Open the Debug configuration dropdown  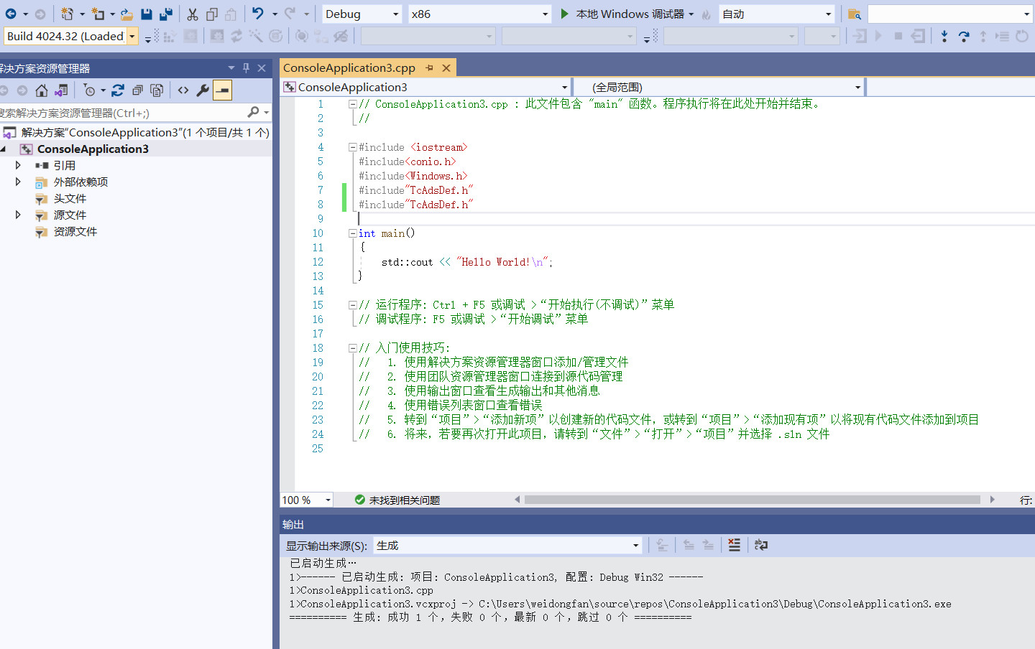(362, 14)
